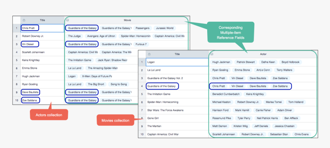Click the Dafne Keen actor tag
Screen dimensions: 330x148
[x=268, y=62]
